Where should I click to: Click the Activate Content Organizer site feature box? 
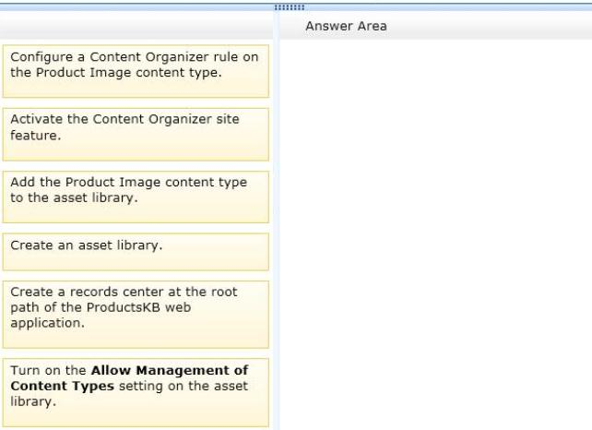point(136,134)
